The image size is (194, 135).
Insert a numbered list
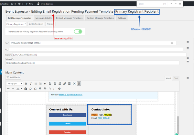(40, 84)
